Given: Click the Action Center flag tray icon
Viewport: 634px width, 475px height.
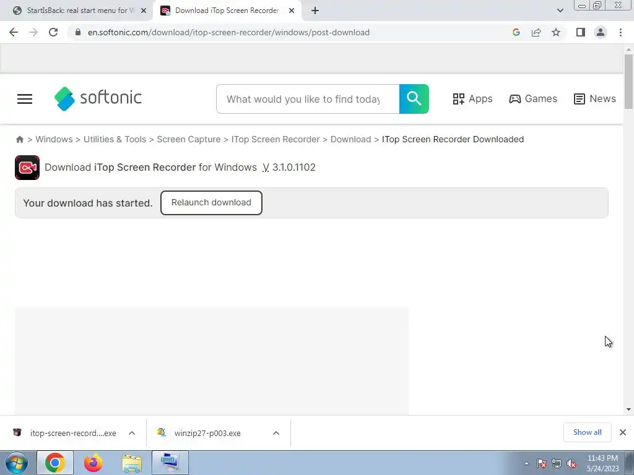Looking at the screenshot, I should click(542, 463).
